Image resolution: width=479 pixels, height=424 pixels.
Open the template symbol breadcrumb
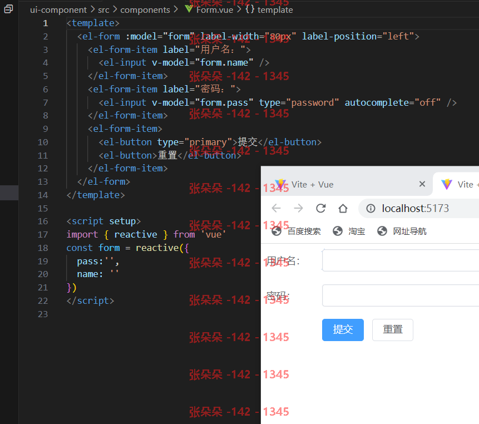pyautogui.click(x=269, y=10)
